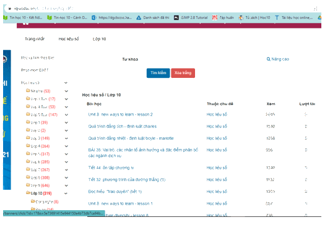Click the Xóa trắng button
The width and height of the screenshot is (330, 225).
(183, 73)
